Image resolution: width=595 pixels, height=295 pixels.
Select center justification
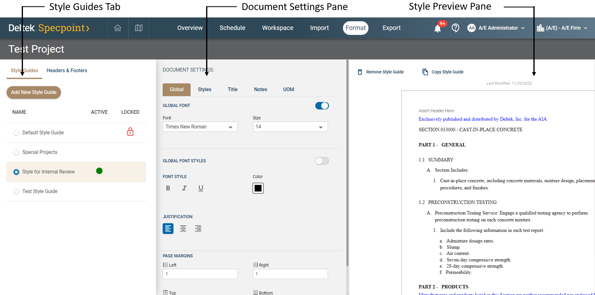(x=183, y=229)
